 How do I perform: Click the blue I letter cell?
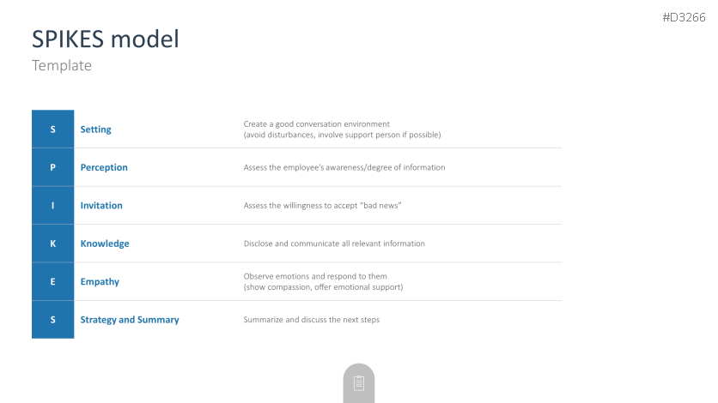coord(53,206)
